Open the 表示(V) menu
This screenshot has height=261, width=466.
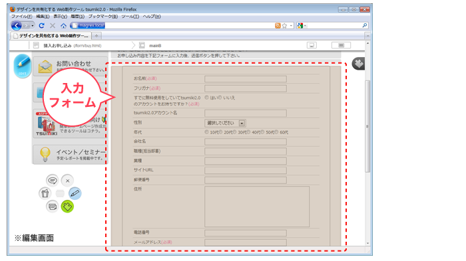(61, 17)
